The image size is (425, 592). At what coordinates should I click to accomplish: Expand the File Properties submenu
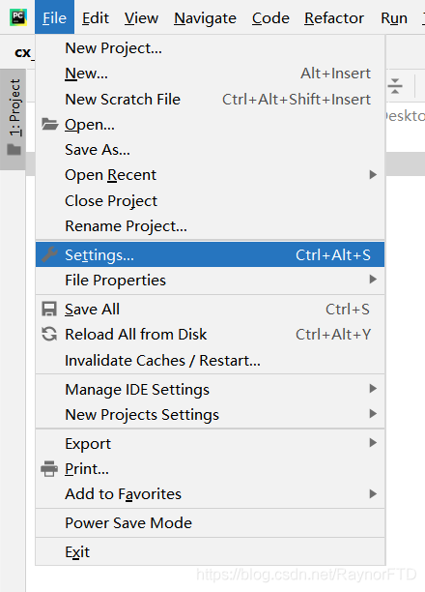coord(211,281)
